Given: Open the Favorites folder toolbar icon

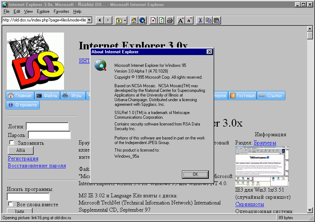Looking at the screenshot, I should pyautogui.click(x=119, y=20).
